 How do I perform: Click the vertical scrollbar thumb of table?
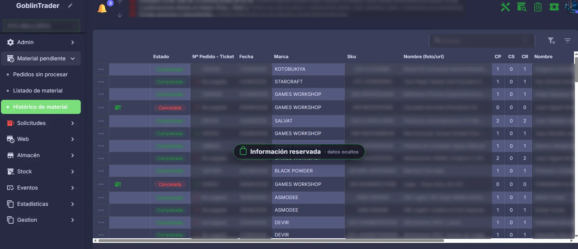point(576,70)
